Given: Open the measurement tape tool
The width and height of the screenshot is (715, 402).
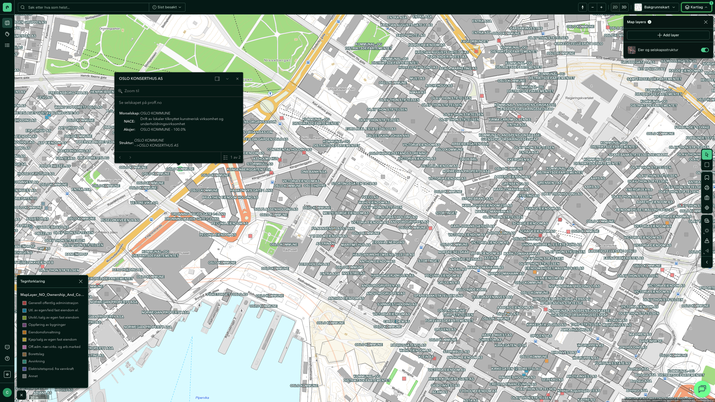Looking at the screenshot, I should pos(707,221).
